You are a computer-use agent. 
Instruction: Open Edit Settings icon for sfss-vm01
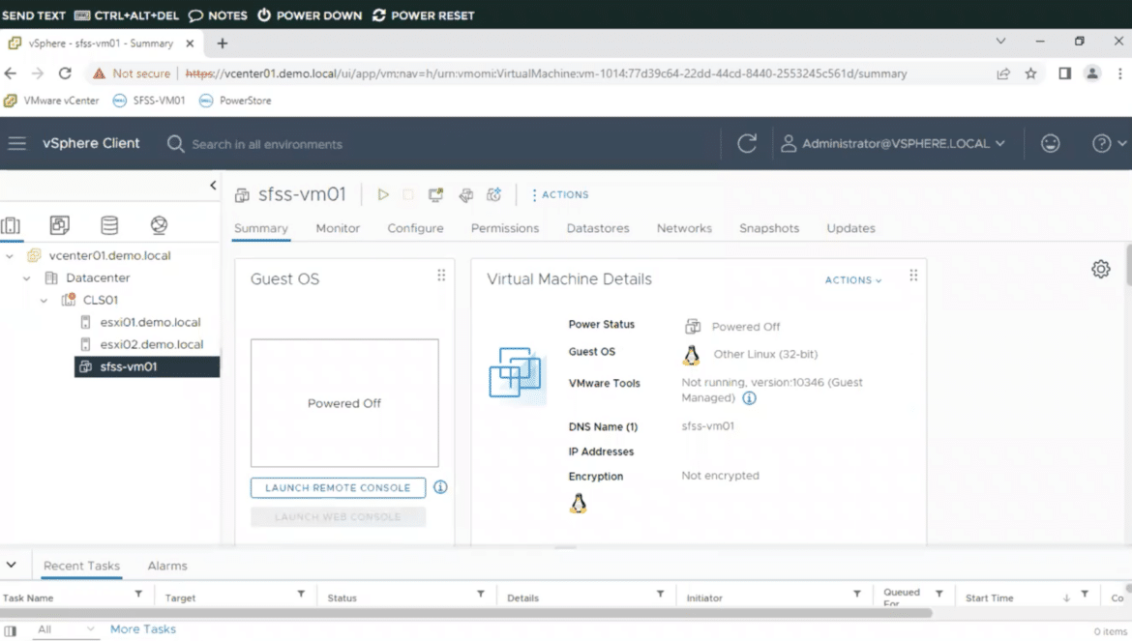click(465, 194)
